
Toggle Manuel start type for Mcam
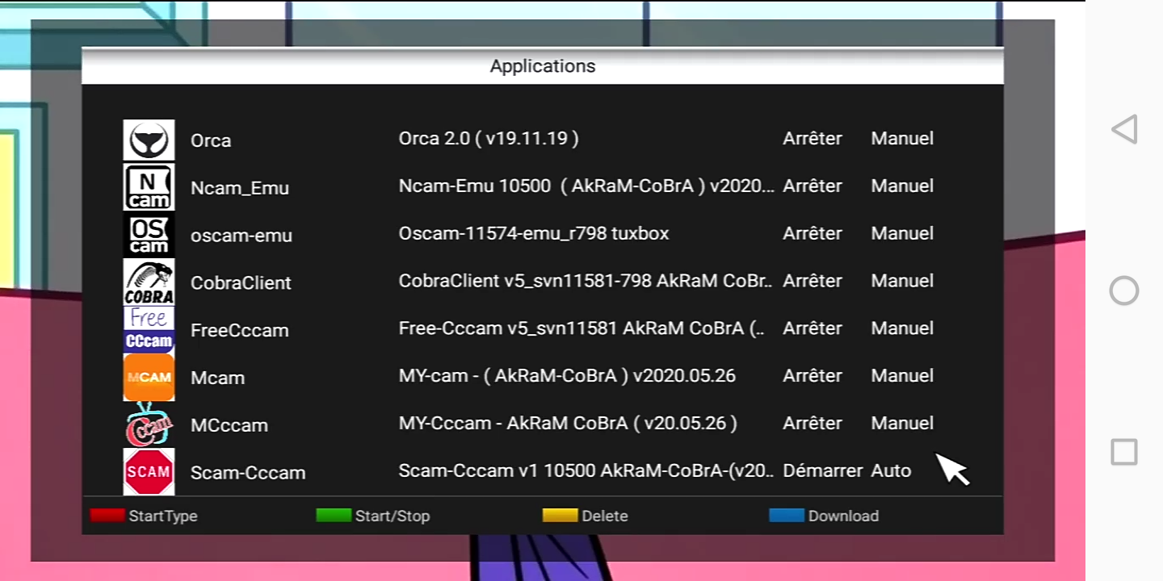(x=902, y=376)
